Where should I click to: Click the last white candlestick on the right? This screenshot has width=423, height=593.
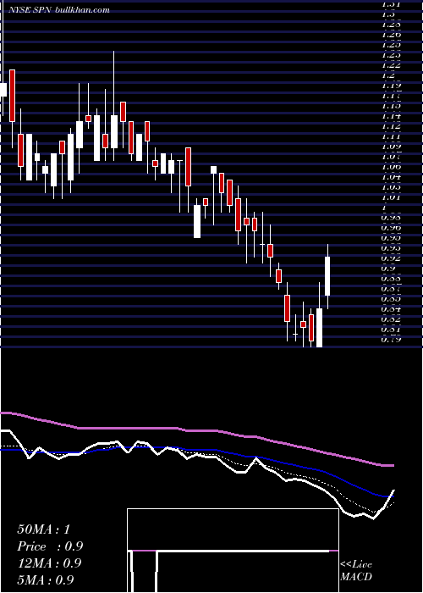click(x=327, y=276)
